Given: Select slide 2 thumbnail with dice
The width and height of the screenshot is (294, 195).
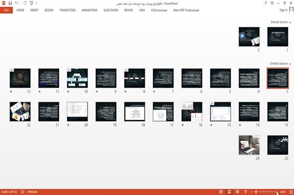Looking at the screenshot, I should pyautogui.click(x=249, y=37).
